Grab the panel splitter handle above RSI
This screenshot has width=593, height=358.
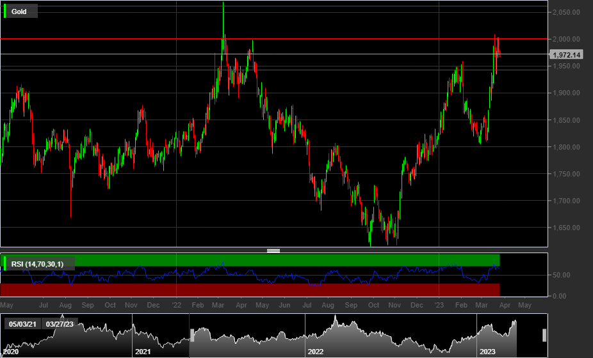point(273,251)
